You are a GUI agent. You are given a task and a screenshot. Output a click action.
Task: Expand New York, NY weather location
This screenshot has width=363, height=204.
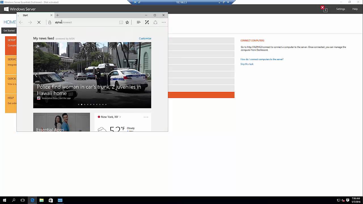point(109,117)
